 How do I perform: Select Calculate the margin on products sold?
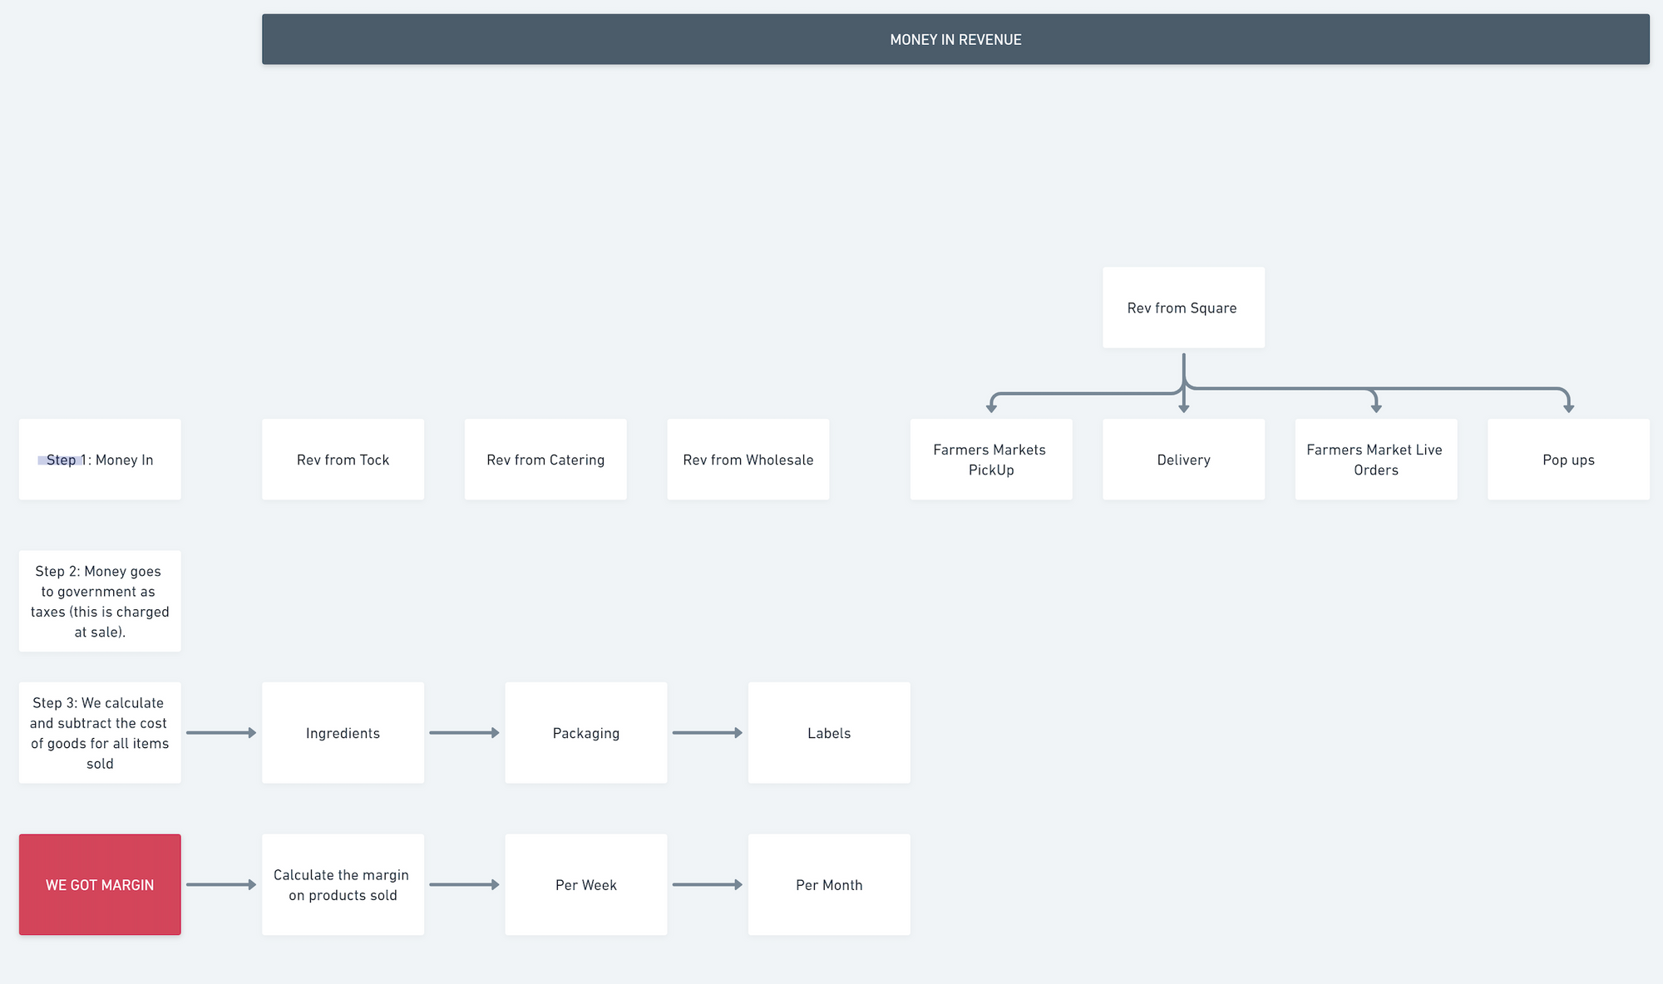coord(343,884)
